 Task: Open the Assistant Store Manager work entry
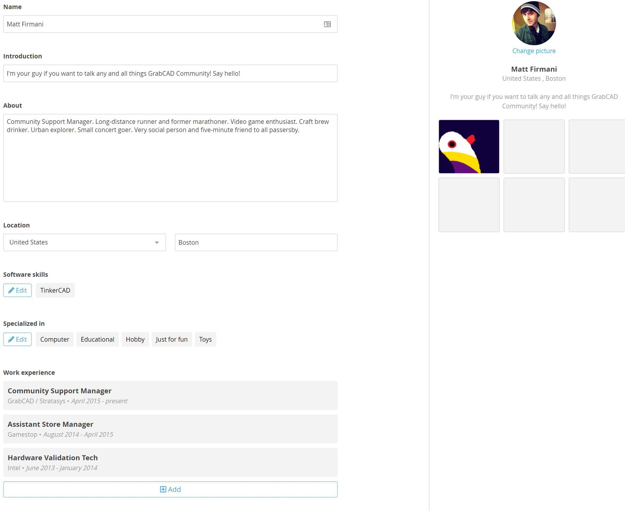[x=170, y=429]
